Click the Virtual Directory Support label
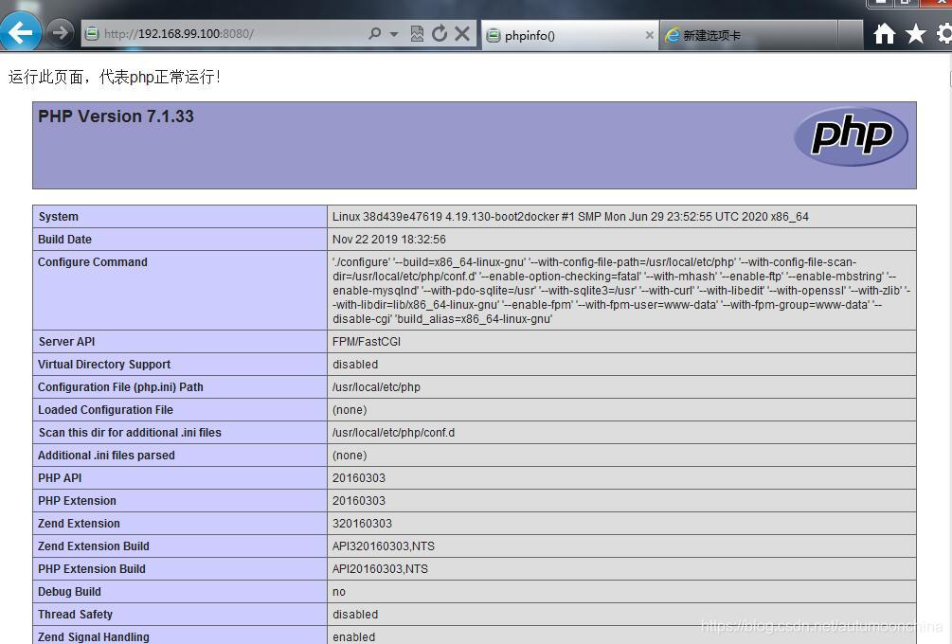Screen dimensions: 952x644 coord(104,365)
